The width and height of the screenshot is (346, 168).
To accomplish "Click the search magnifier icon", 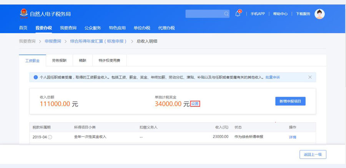I will pyautogui.click(x=226, y=14).
